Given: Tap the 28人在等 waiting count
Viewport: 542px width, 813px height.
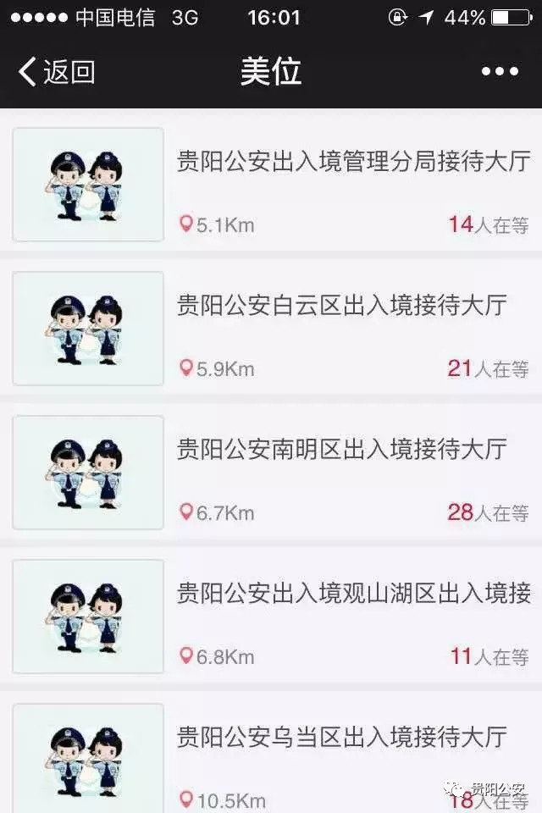Looking at the screenshot, I should [488, 512].
